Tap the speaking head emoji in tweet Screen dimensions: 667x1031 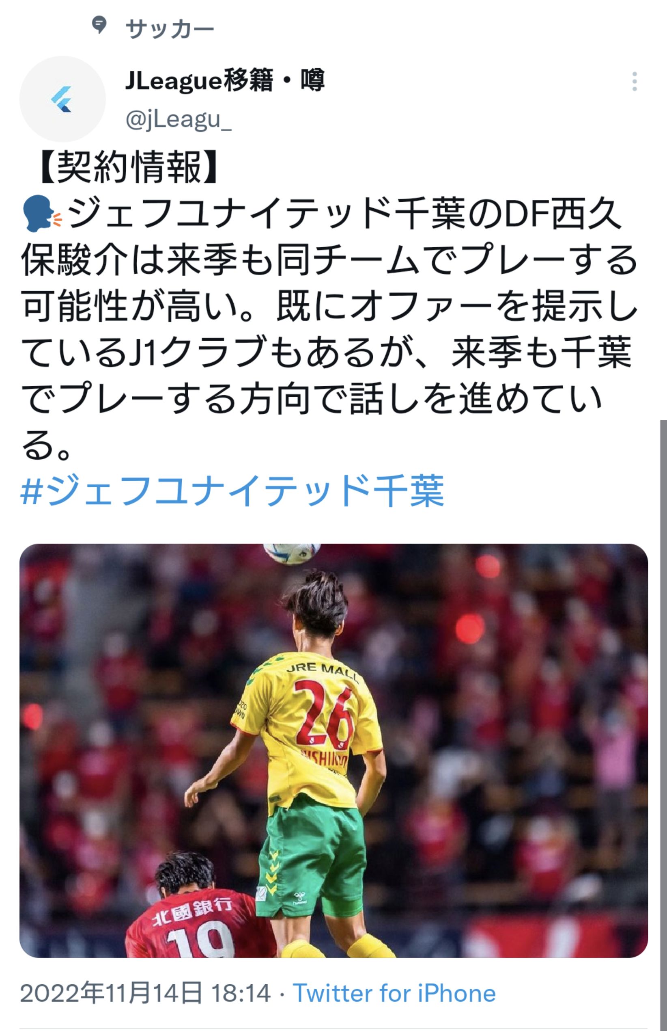[42, 213]
